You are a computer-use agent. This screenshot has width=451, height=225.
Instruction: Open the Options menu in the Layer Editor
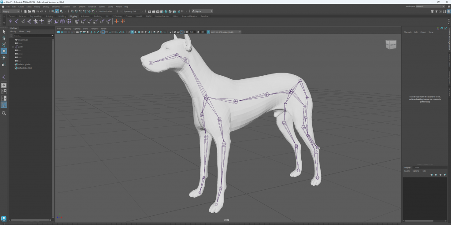click(x=416, y=171)
